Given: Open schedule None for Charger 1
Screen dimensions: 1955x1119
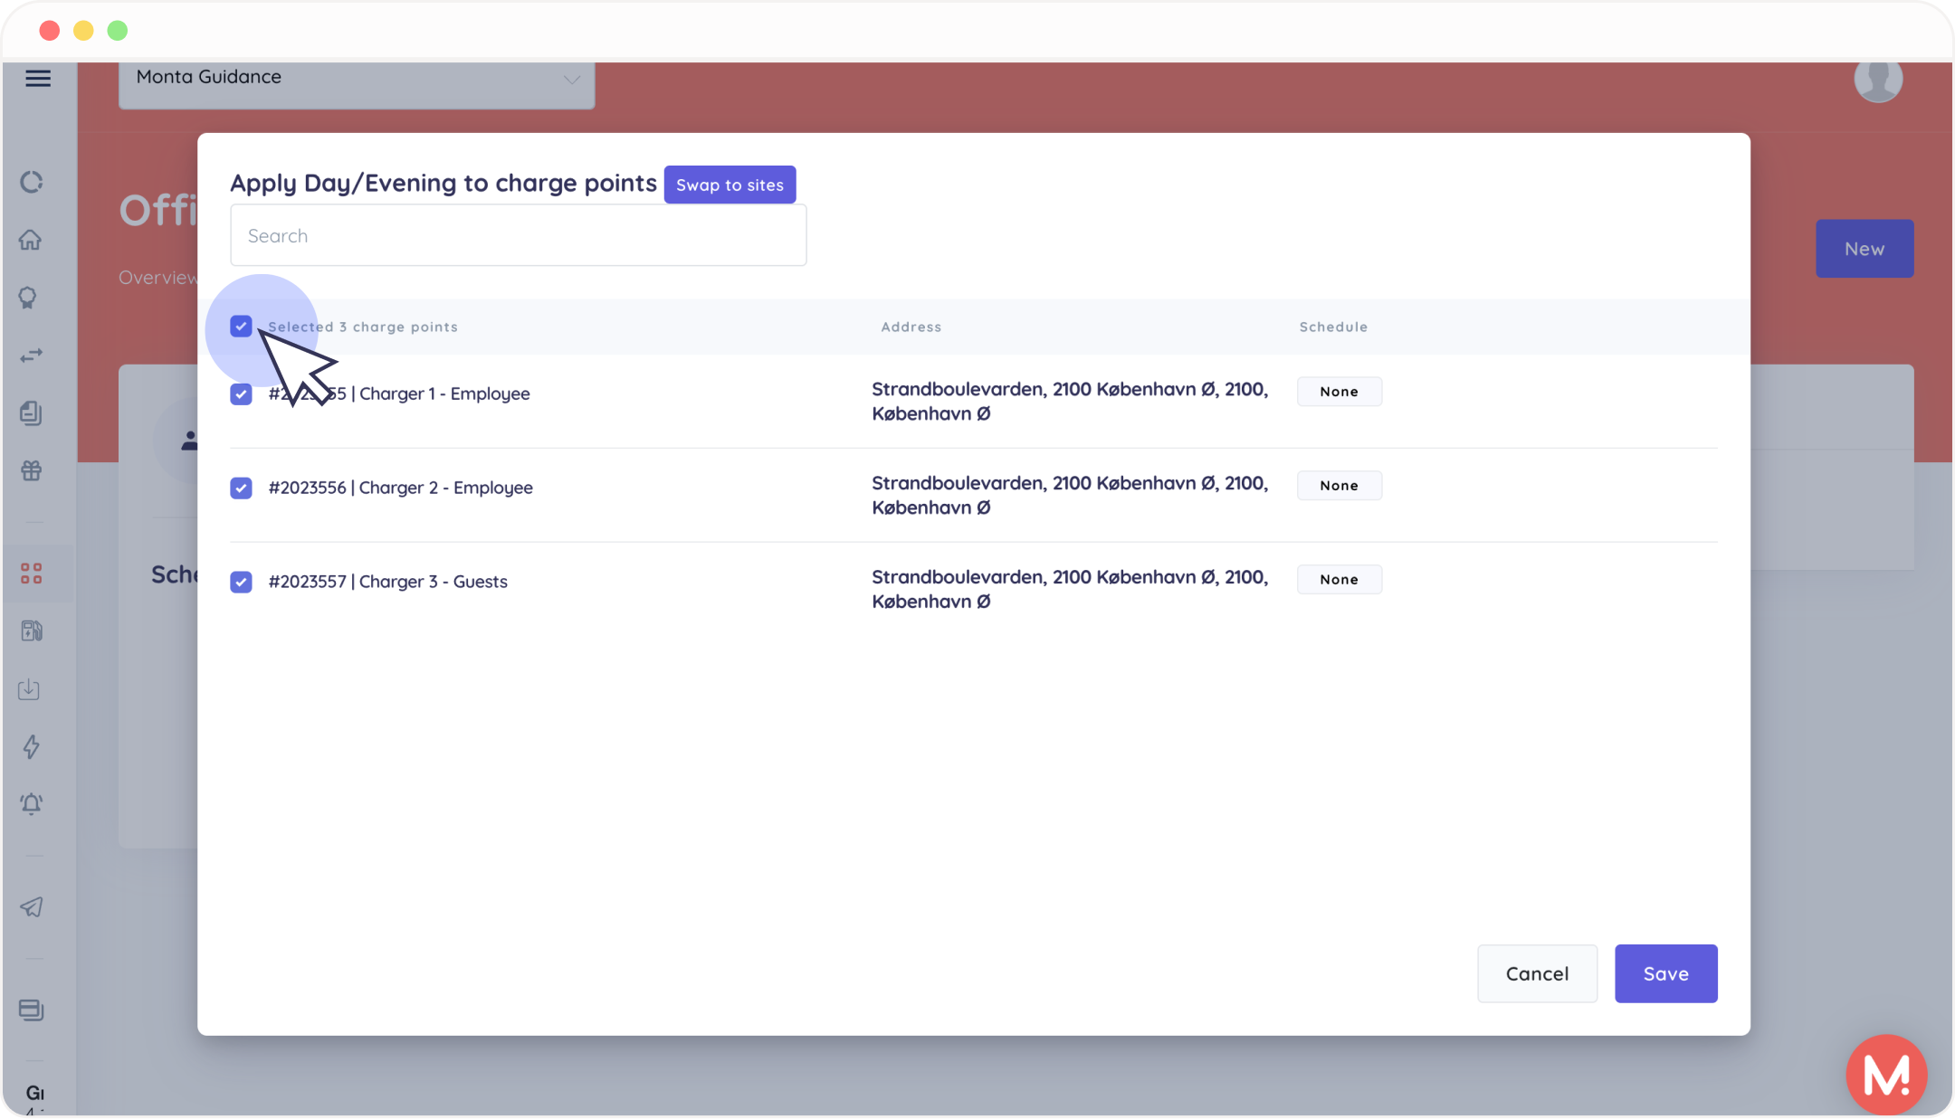Looking at the screenshot, I should [1339, 392].
